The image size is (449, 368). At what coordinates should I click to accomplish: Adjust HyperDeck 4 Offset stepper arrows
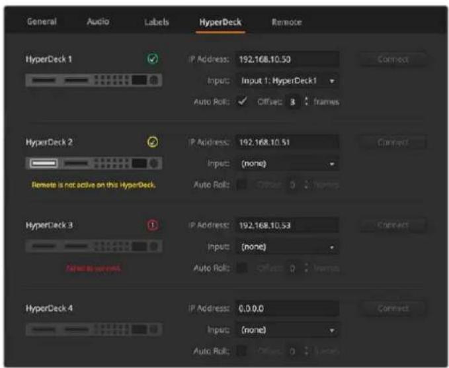[x=306, y=351]
